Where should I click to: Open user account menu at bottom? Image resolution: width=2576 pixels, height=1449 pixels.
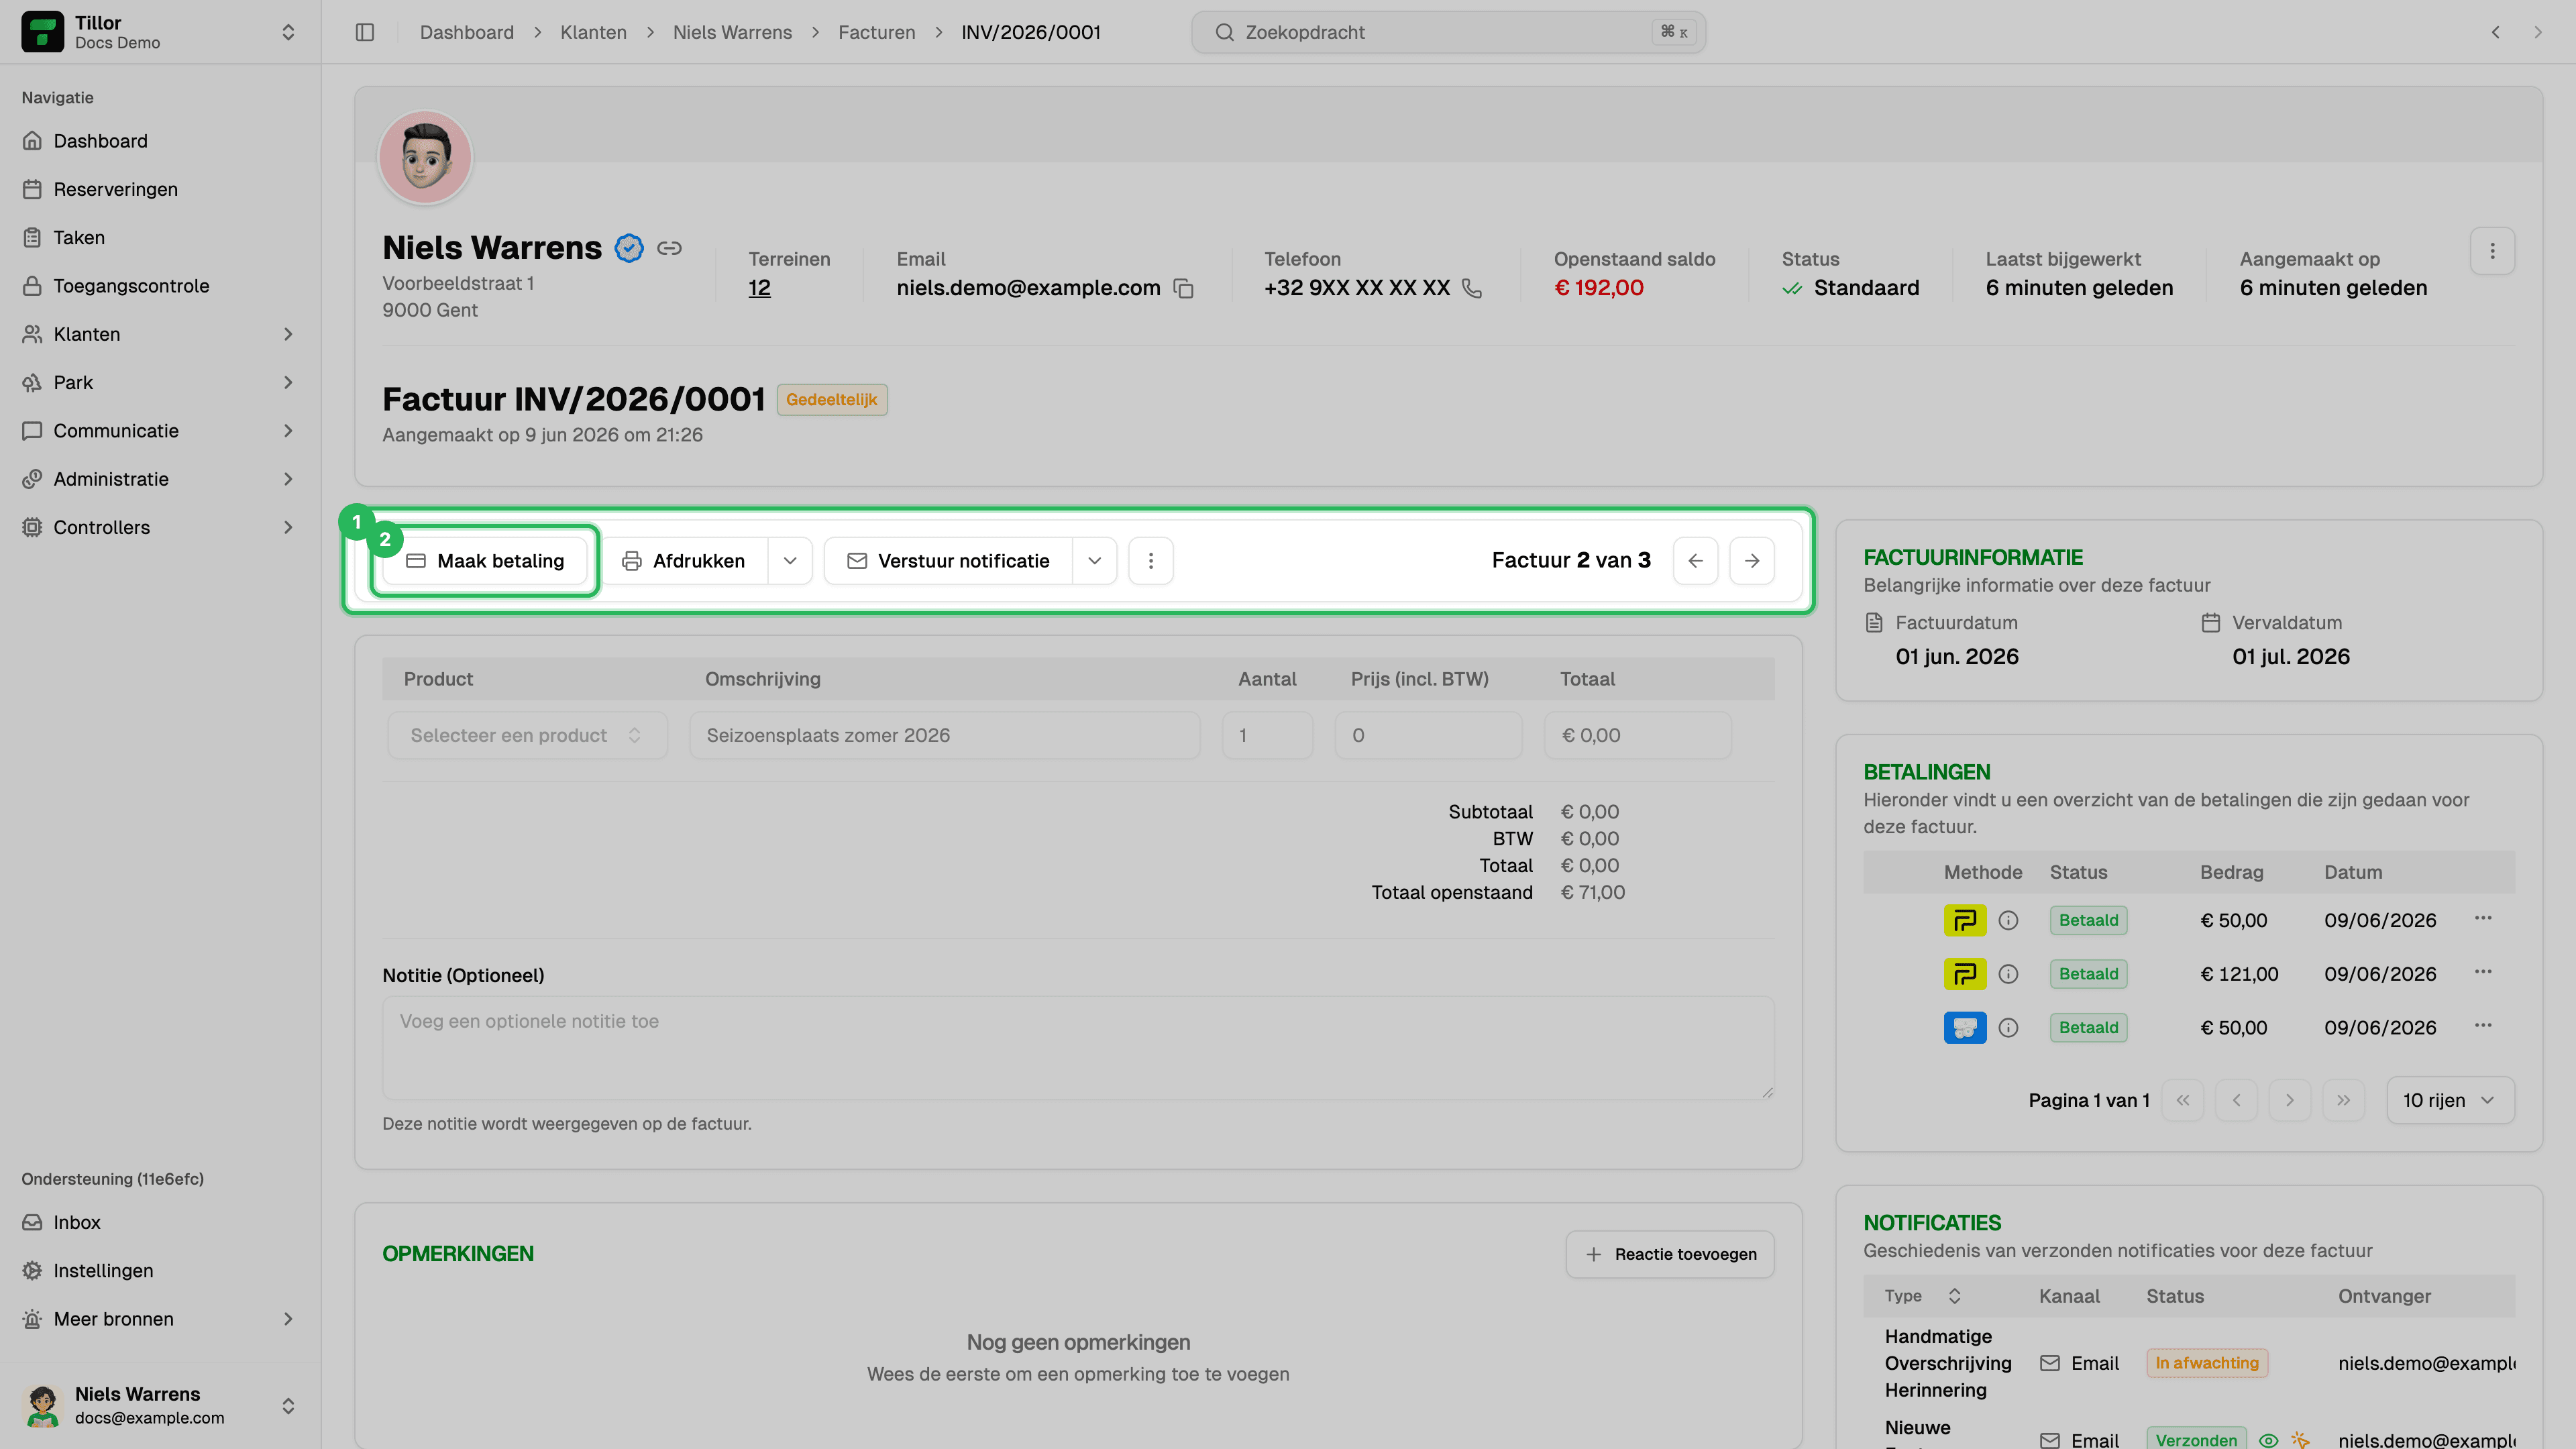(x=160, y=1405)
